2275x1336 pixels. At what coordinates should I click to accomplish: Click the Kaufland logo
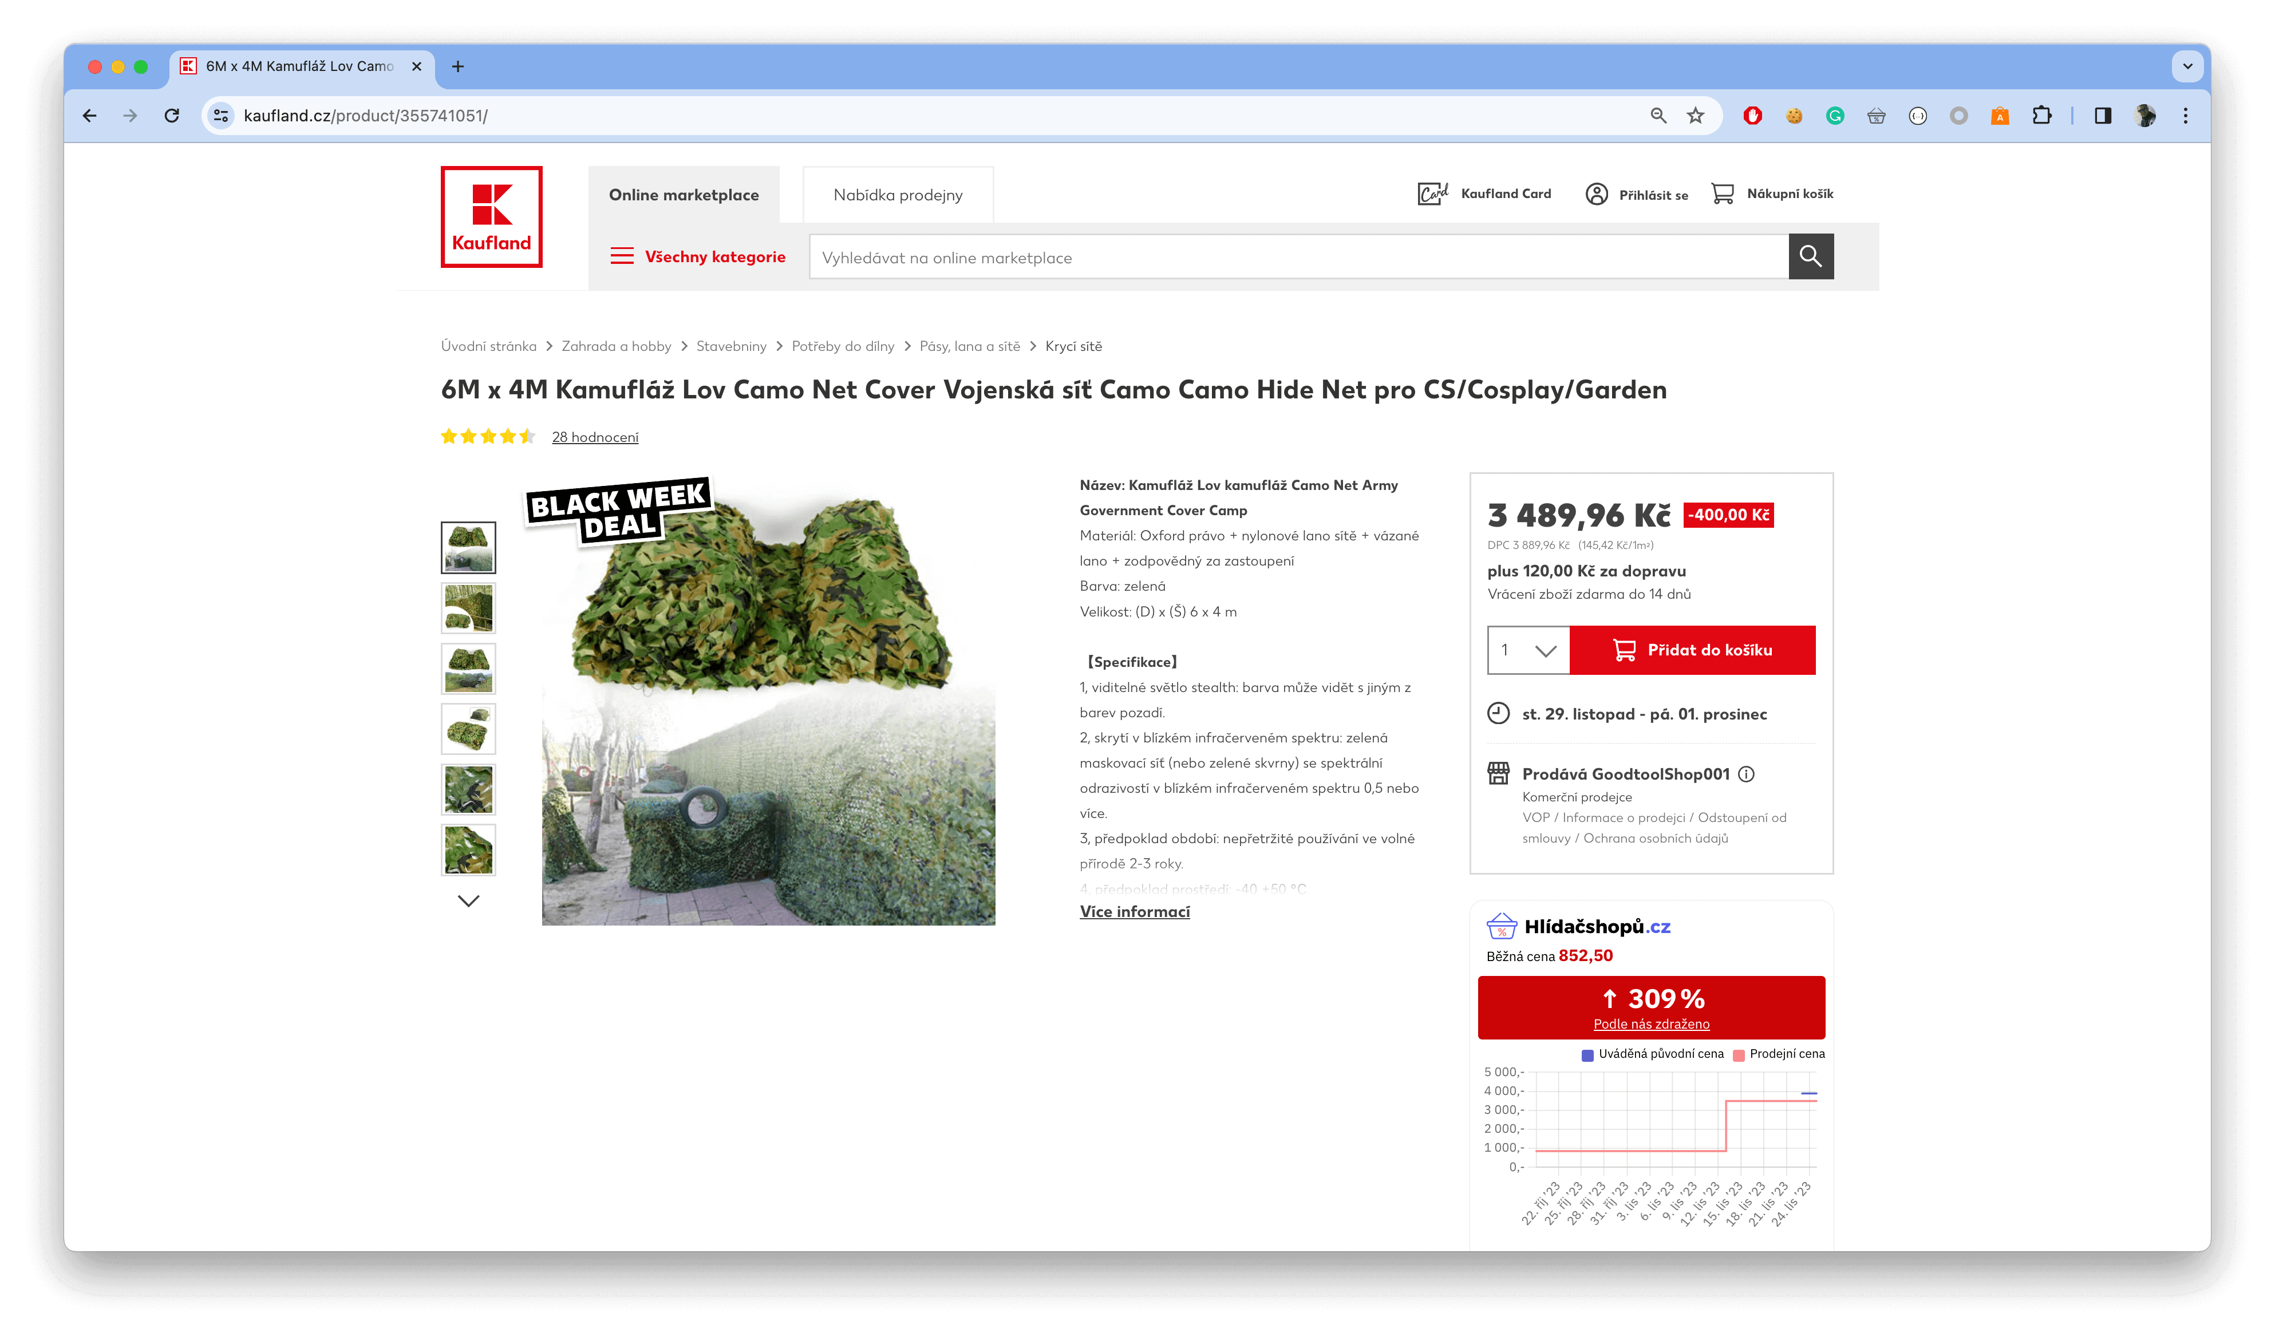491,216
